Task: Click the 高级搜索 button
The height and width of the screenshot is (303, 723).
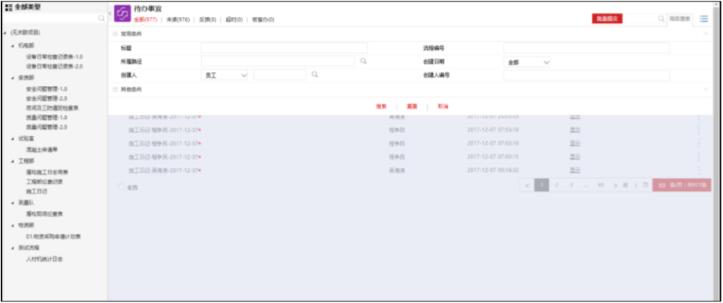Action: pos(680,18)
